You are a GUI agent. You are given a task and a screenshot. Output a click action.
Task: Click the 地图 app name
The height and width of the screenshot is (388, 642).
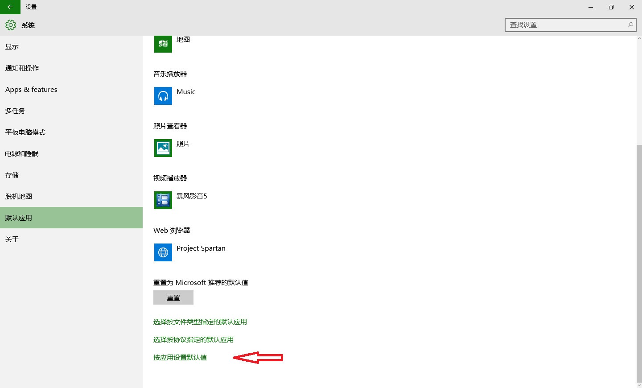pos(183,39)
